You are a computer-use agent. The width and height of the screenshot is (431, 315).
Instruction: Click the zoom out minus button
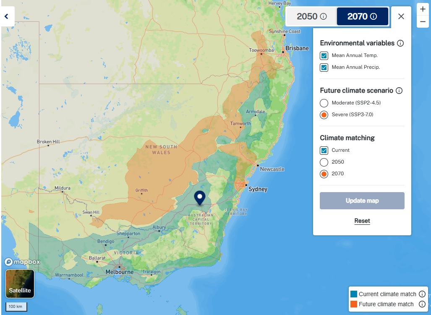tap(423, 21)
